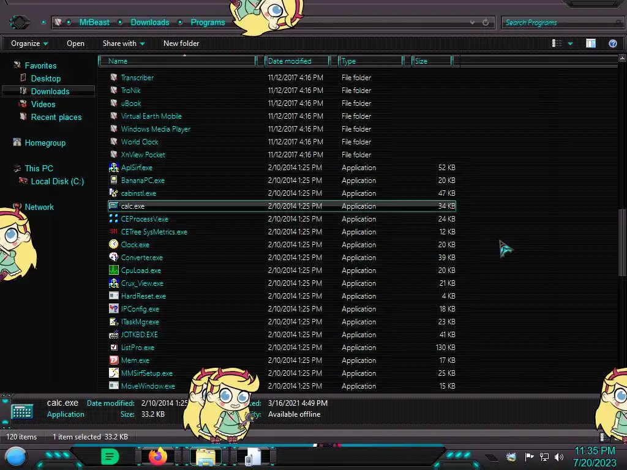Expand the Organize dropdown menu
Image resolution: width=627 pixels, height=470 pixels.
tap(29, 43)
